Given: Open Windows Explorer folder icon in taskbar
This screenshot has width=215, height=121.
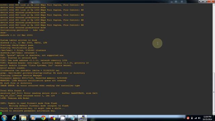Looking at the screenshot, I should pyautogui.click(x=24, y=118).
